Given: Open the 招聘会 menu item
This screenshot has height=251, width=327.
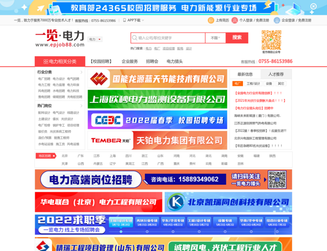Looking at the screenshot, I should tap(152, 61).
